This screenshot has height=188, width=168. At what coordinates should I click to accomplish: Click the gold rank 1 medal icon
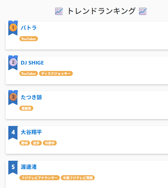click(13, 27)
